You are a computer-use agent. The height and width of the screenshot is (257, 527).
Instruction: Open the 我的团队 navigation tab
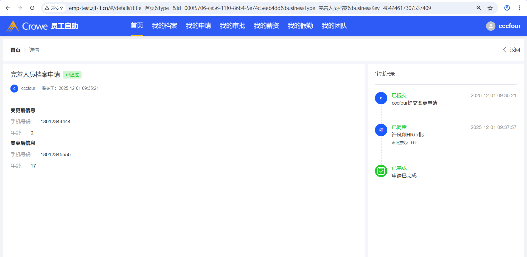click(334, 26)
